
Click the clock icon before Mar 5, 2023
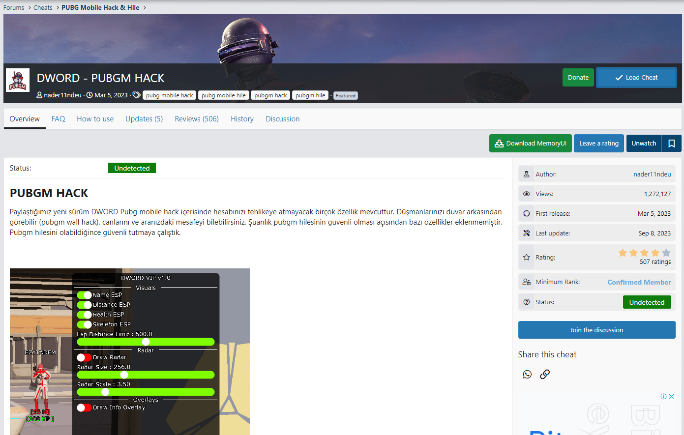(x=89, y=95)
